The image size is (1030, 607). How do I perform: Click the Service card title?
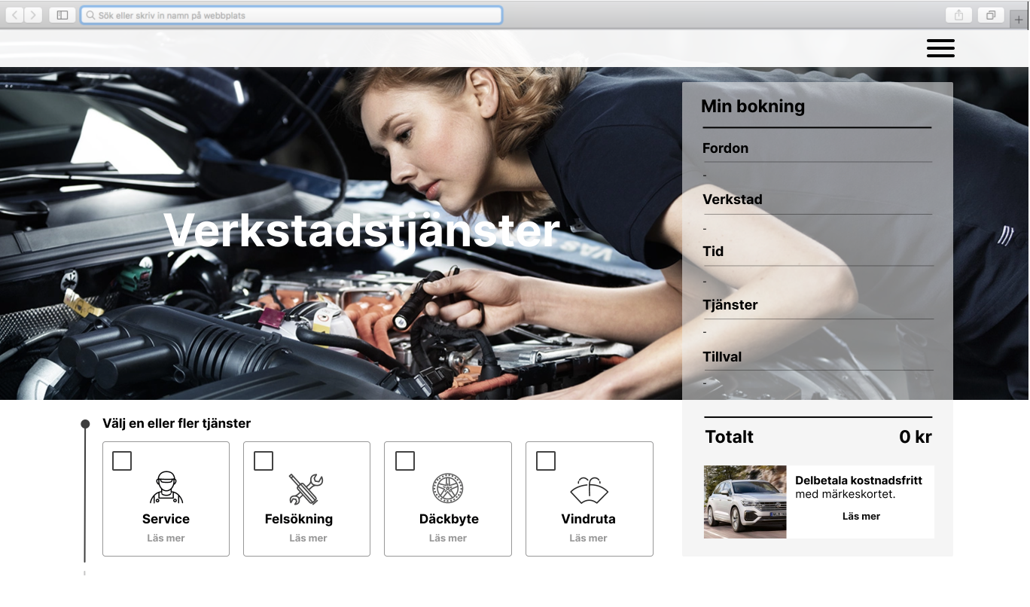coord(166,519)
